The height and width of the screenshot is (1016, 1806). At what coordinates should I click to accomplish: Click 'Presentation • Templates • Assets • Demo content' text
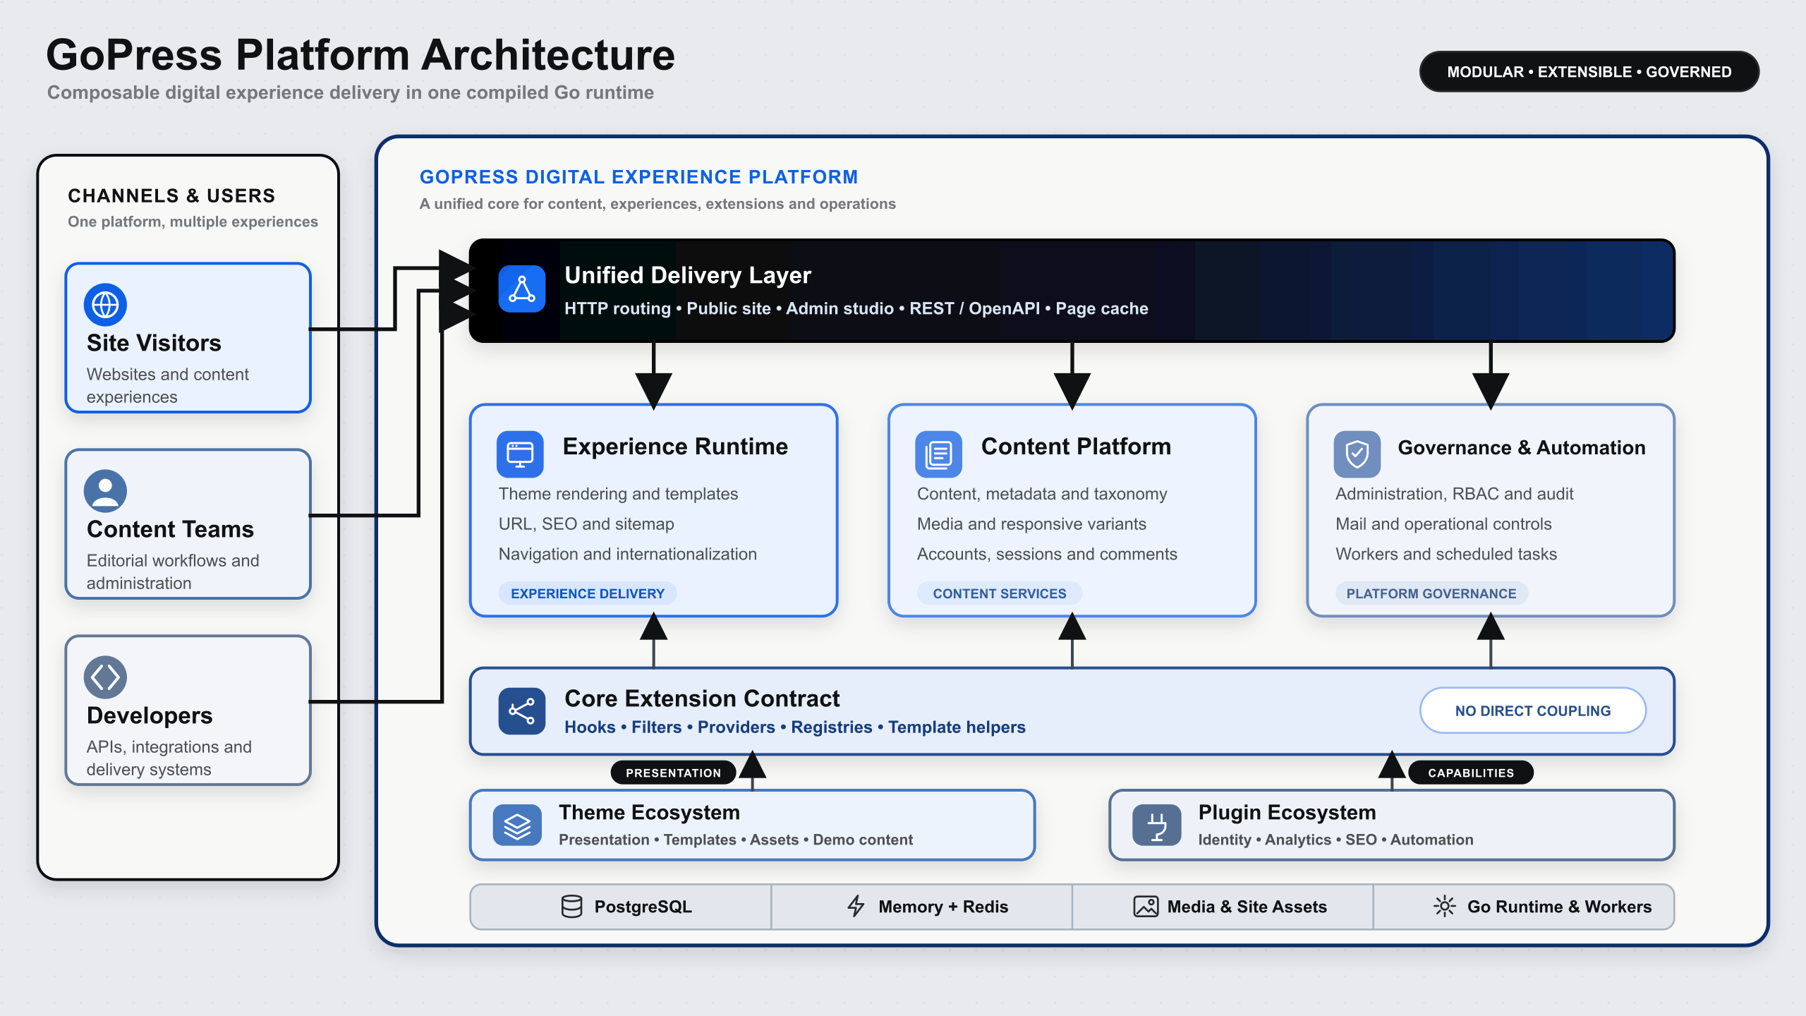[x=736, y=840]
